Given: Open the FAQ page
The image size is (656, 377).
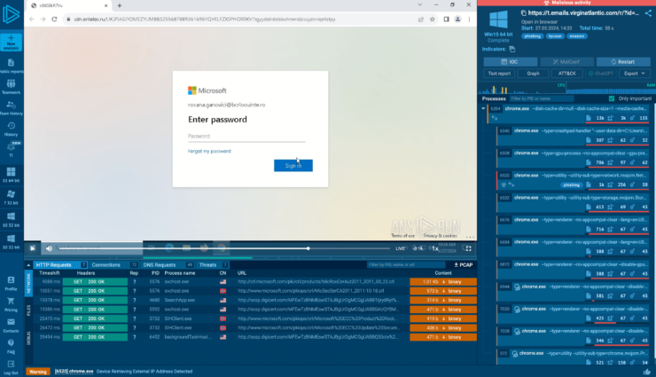Looking at the screenshot, I should [x=11, y=346].
